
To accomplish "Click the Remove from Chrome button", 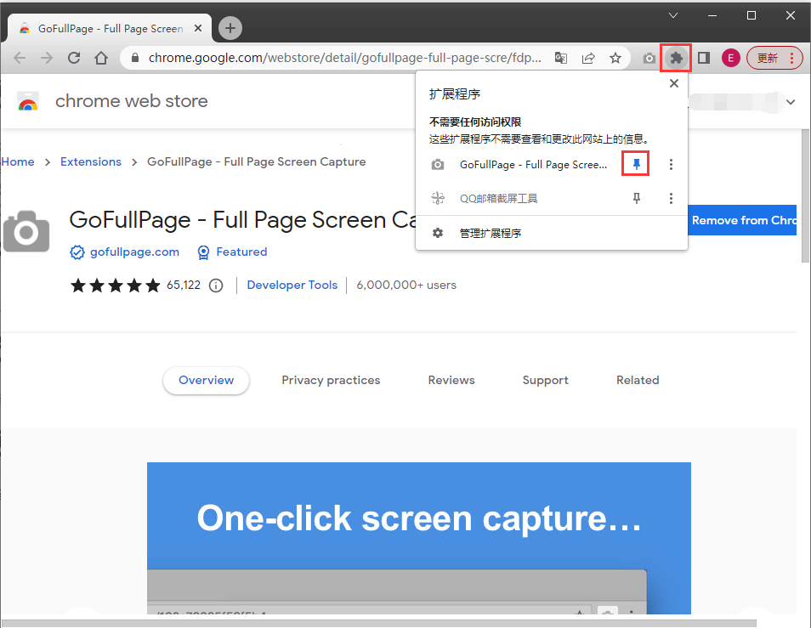I will (x=742, y=220).
